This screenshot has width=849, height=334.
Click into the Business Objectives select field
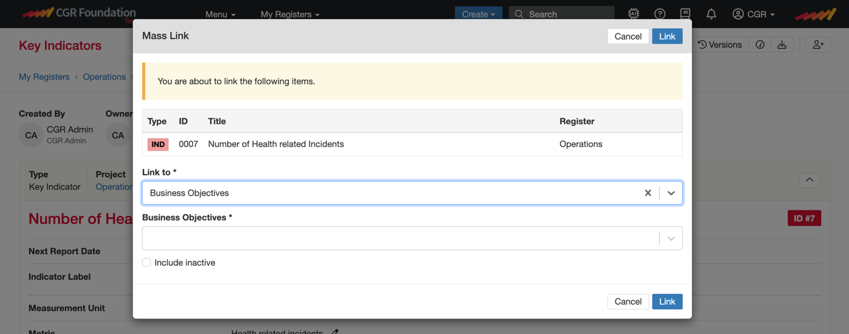pyautogui.click(x=412, y=238)
